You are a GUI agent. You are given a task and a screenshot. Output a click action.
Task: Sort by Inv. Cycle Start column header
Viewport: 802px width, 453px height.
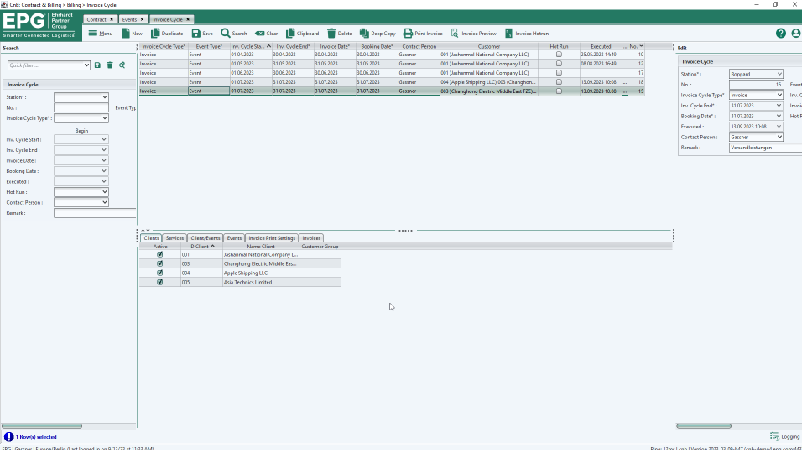pyautogui.click(x=251, y=46)
